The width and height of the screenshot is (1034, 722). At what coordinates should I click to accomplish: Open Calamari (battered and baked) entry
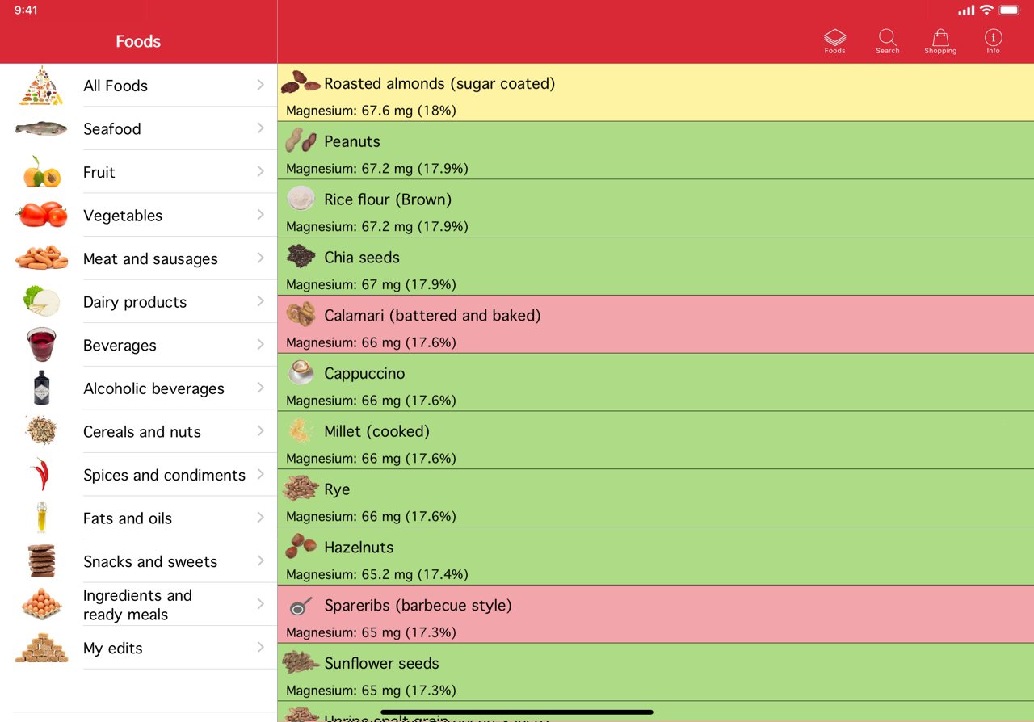655,324
